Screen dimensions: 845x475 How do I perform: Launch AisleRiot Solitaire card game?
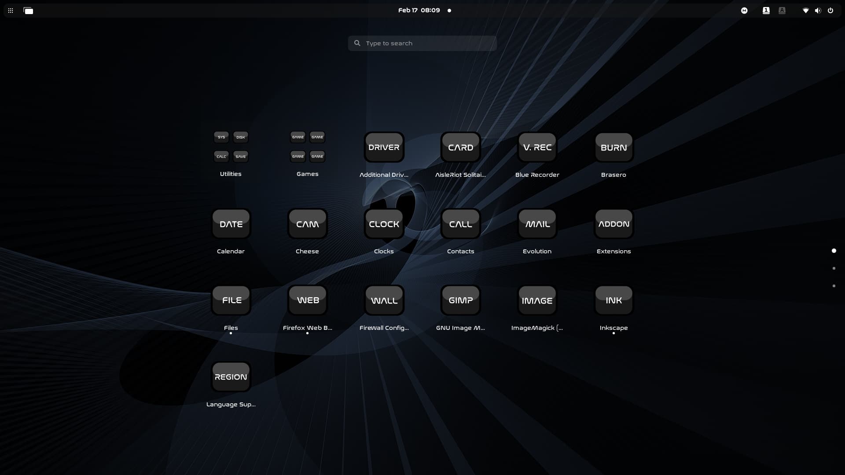coord(460,148)
